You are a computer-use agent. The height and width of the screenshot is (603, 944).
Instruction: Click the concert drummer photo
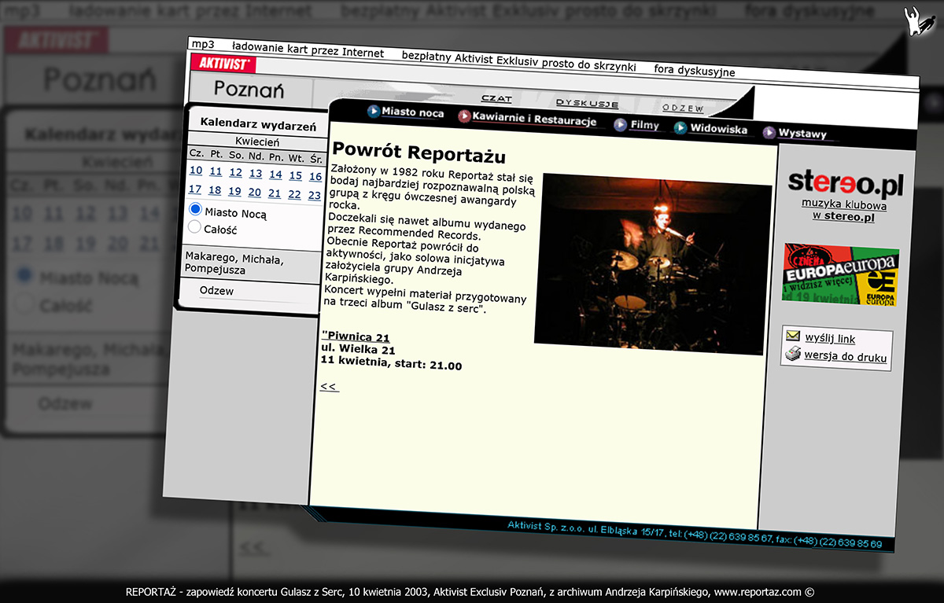point(653,263)
